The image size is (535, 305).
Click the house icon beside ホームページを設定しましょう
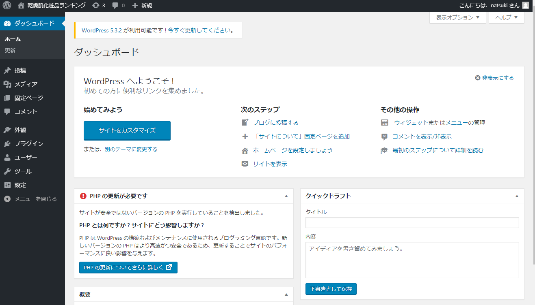pyautogui.click(x=245, y=150)
